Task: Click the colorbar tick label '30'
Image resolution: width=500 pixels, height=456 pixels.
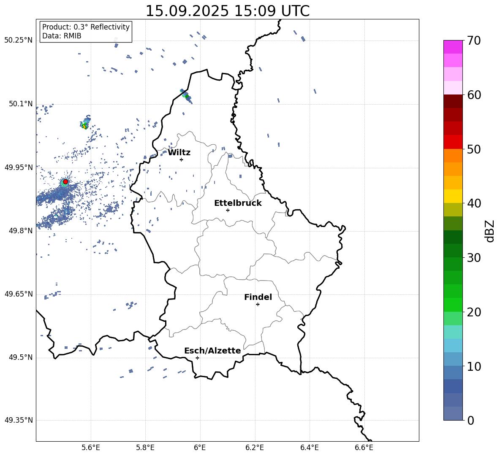Action: [x=474, y=258]
